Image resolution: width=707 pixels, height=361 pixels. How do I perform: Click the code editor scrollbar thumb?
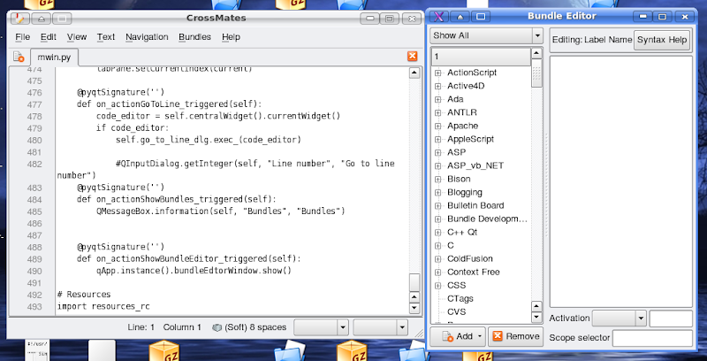[x=414, y=282]
